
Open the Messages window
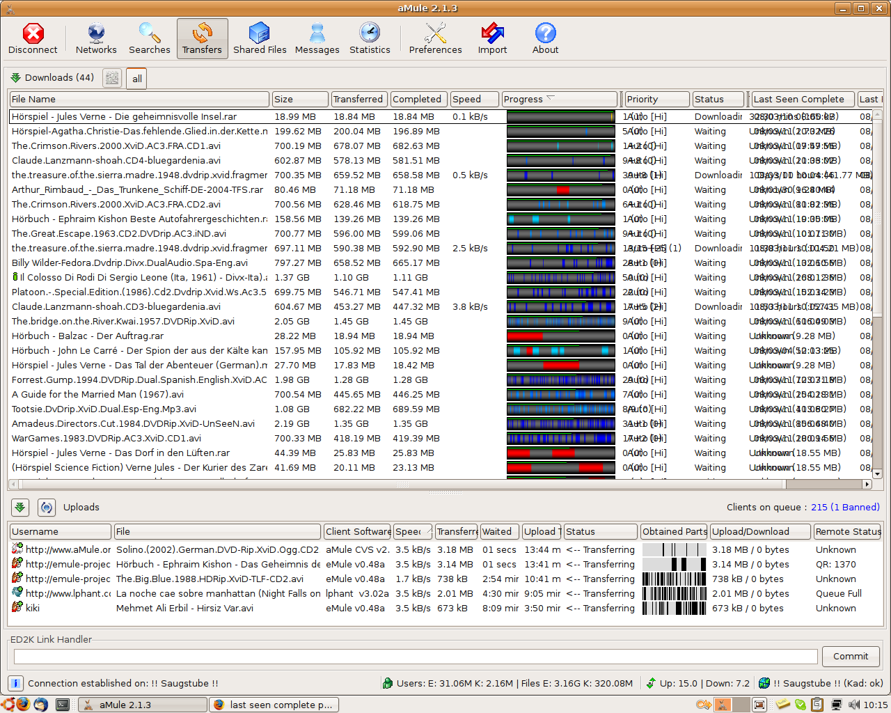[x=317, y=38]
